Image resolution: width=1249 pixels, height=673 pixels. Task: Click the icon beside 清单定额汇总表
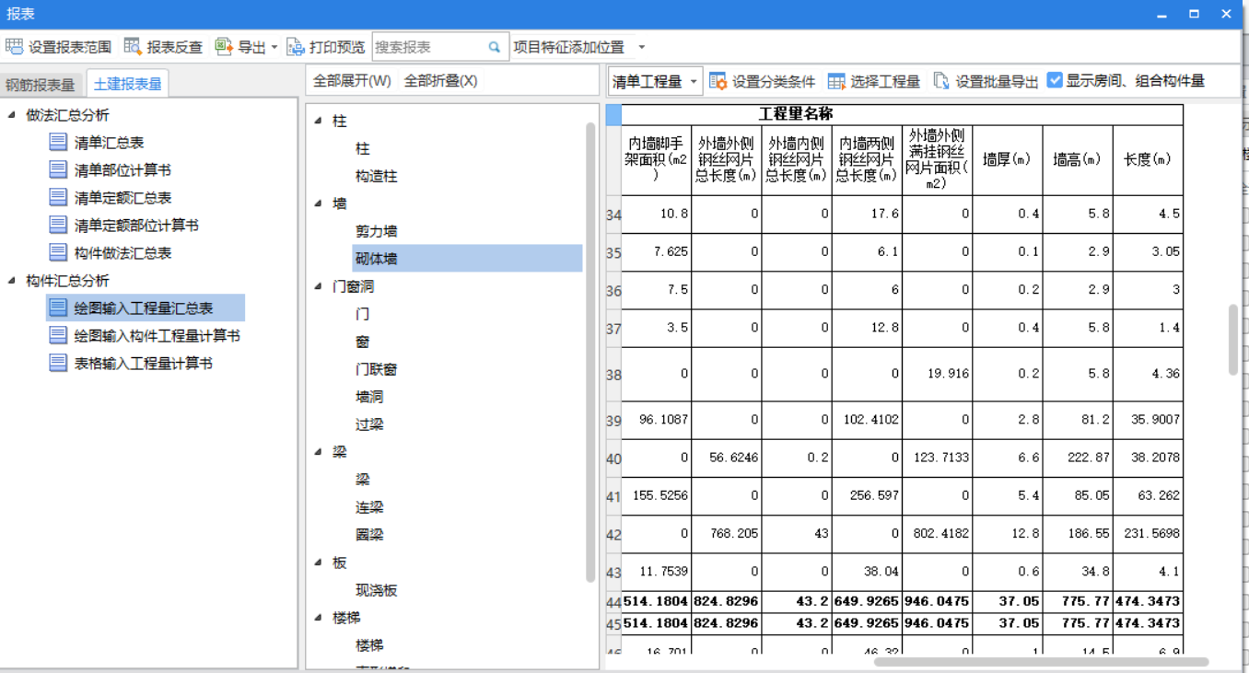click(x=58, y=198)
